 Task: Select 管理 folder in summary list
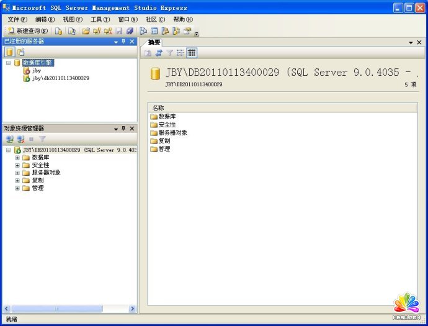pos(160,149)
